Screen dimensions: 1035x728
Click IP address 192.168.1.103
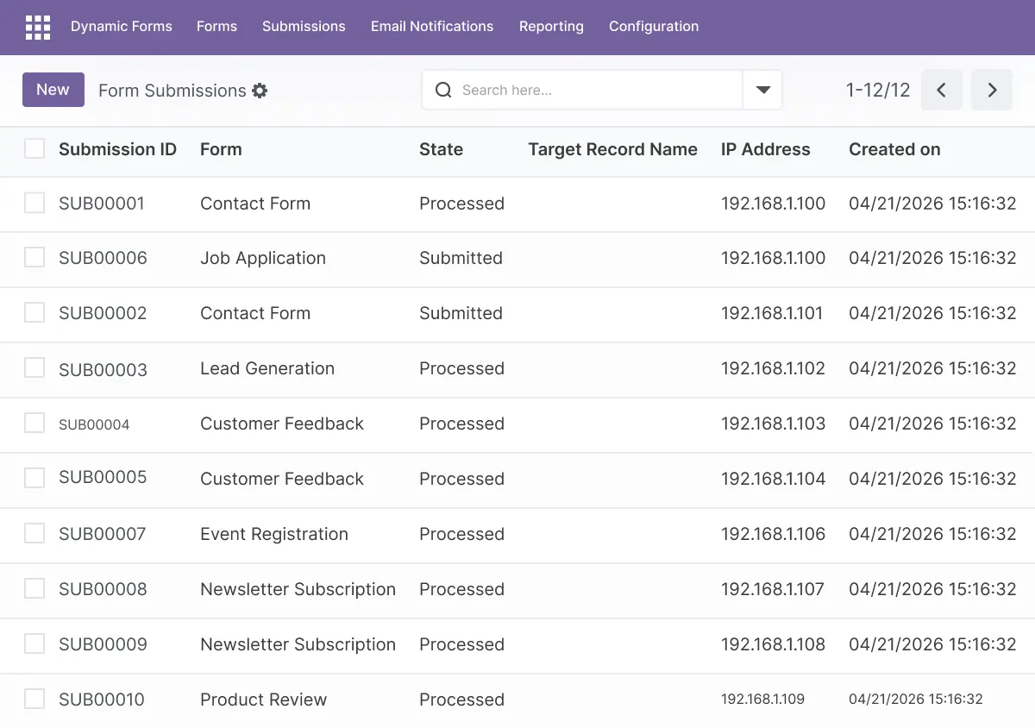click(773, 424)
